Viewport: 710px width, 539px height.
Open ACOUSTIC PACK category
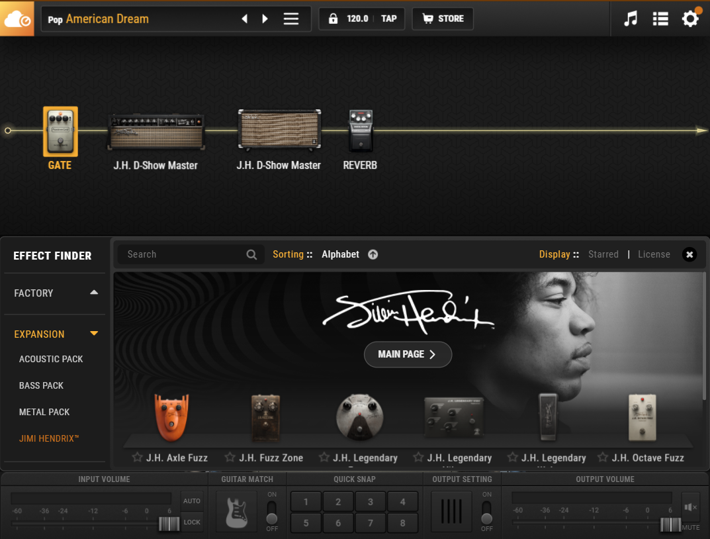(x=51, y=359)
